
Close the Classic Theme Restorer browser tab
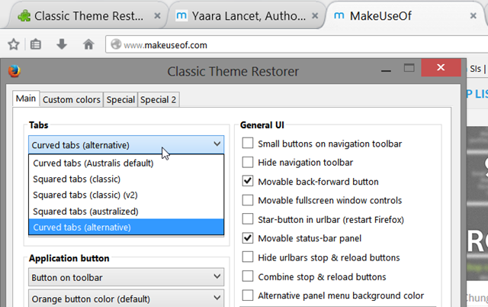pos(157,15)
